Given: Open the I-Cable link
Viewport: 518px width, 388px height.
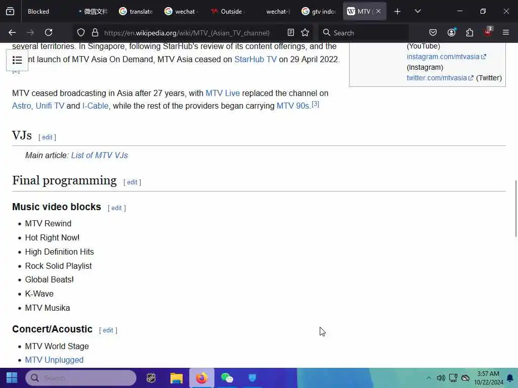Looking at the screenshot, I should coord(96,106).
